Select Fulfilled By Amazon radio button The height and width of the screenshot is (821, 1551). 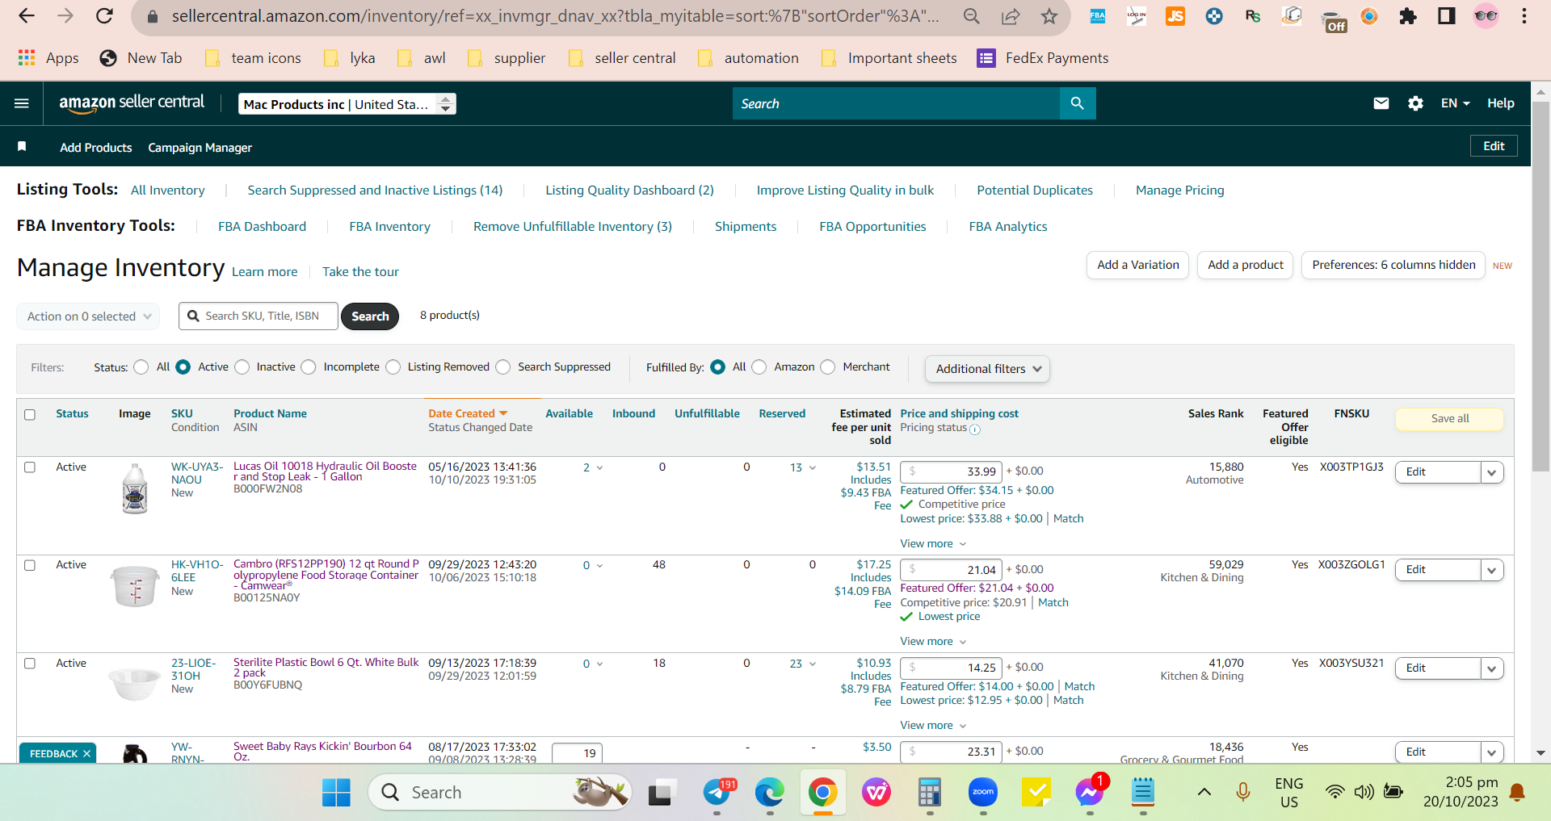click(759, 367)
